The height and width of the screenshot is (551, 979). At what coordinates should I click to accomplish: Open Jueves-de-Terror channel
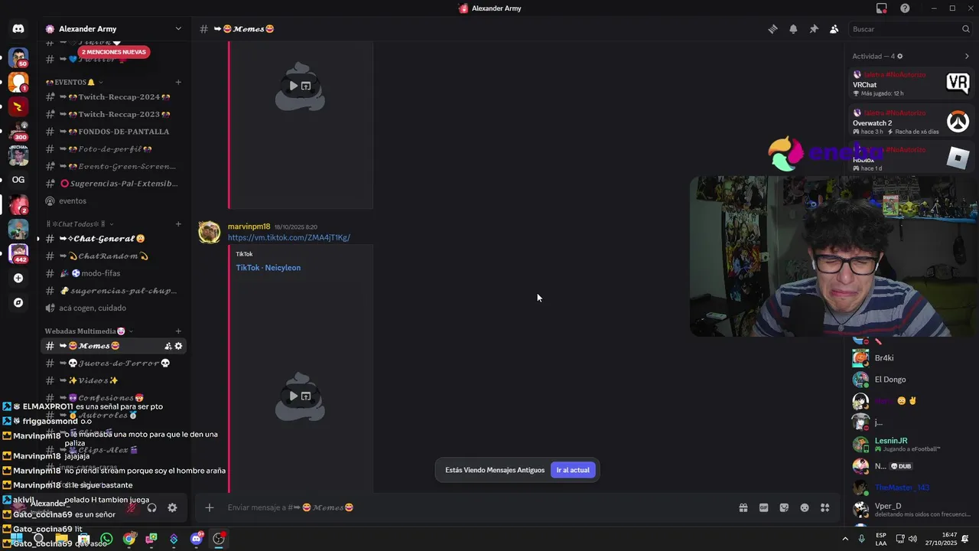tap(113, 363)
